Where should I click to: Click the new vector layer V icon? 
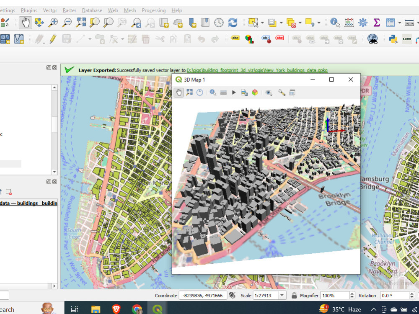tap(19, 39)
